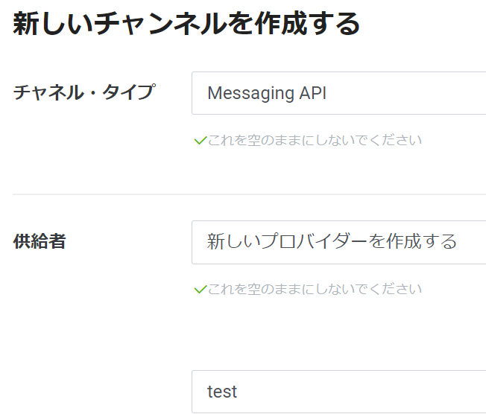Screen dimensions: 486x414
Task: Click green checkmark below the Messaging API field
Action: (x=201, y=141)
